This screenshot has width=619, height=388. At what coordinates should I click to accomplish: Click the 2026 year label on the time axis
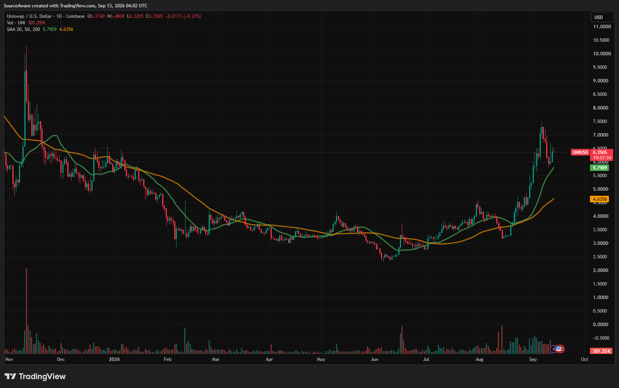tap(114, 359)
